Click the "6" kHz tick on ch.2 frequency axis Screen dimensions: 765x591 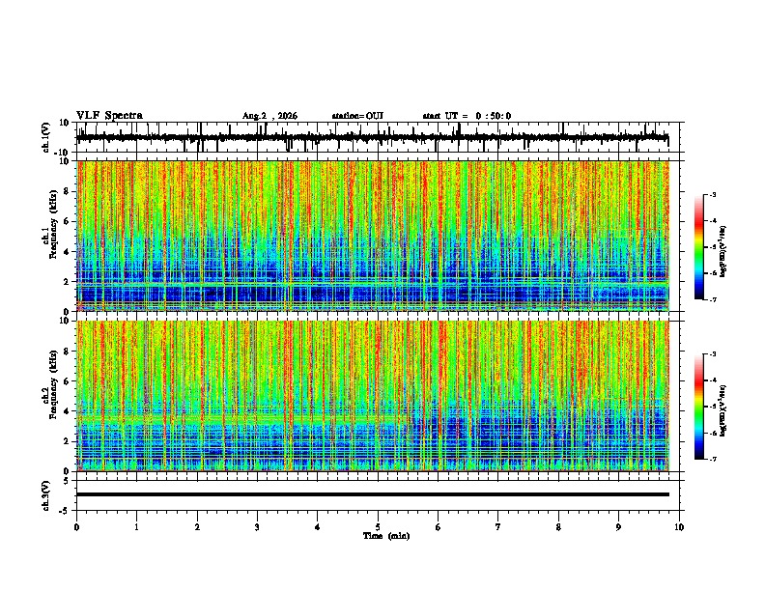(x=67, y=381)
